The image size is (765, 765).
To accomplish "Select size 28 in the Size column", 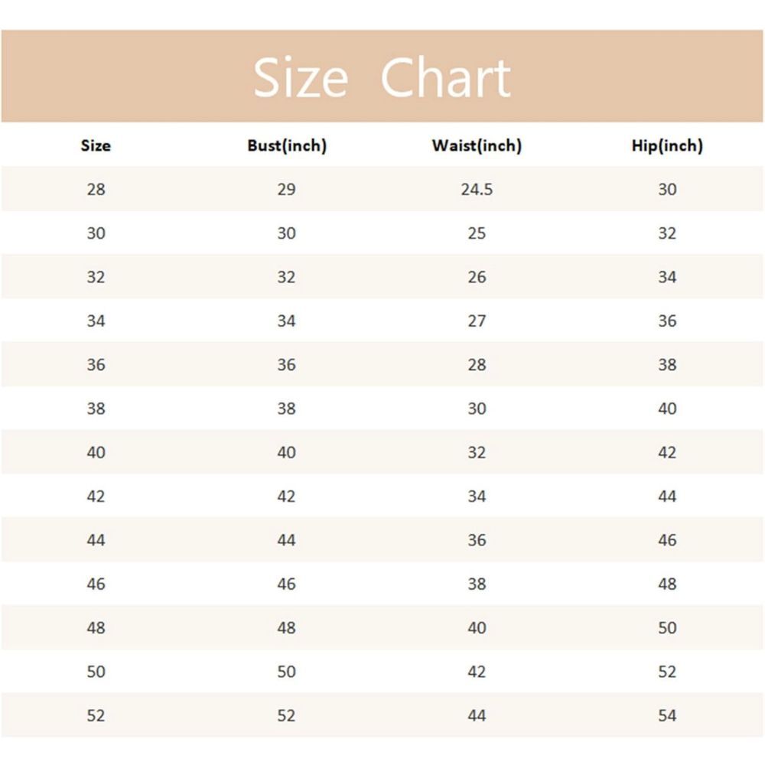I will pos(96,189).
